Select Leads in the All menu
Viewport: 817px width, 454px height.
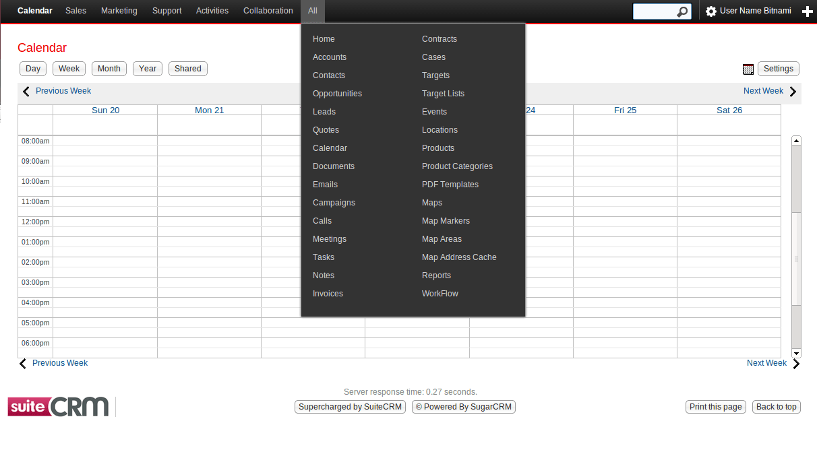tap(324, 111)
